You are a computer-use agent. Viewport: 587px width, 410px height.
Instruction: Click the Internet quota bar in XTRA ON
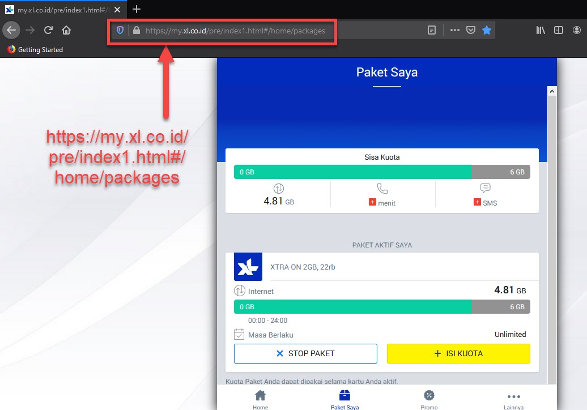point(382,307)
